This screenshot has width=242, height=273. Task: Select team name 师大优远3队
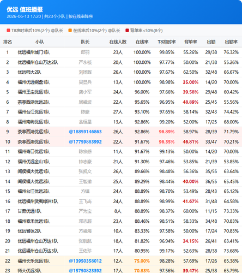[29, 271]
